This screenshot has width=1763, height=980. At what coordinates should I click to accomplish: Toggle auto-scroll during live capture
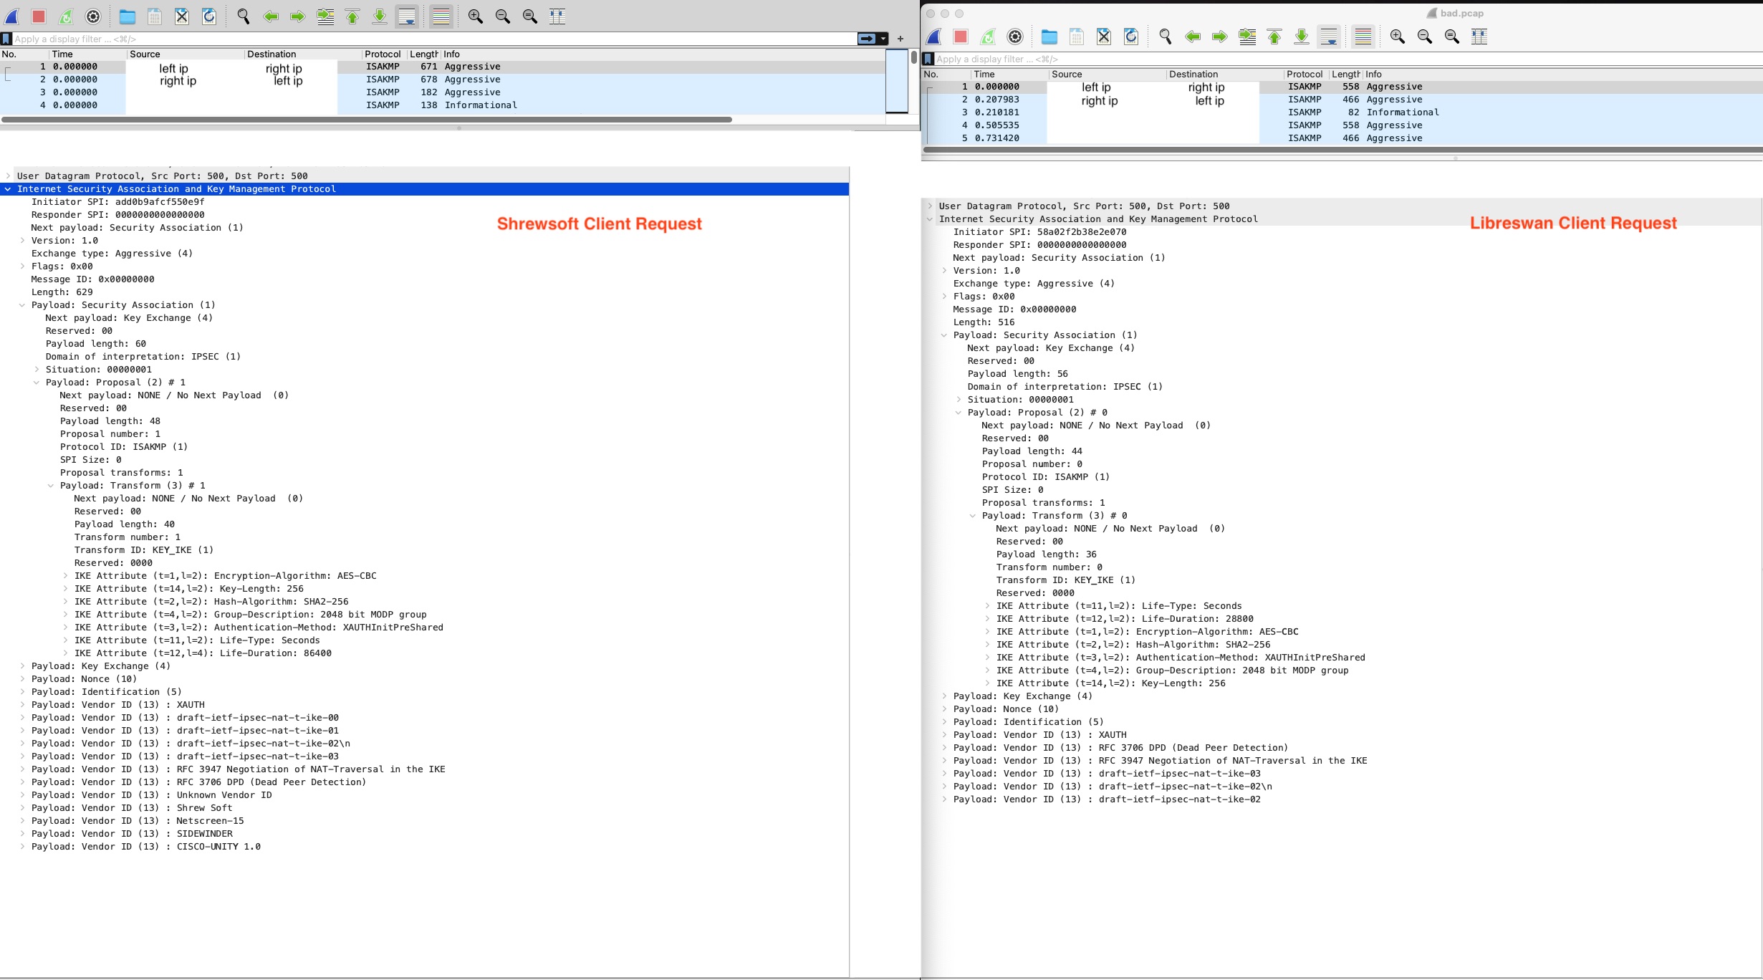click(408, 16)
